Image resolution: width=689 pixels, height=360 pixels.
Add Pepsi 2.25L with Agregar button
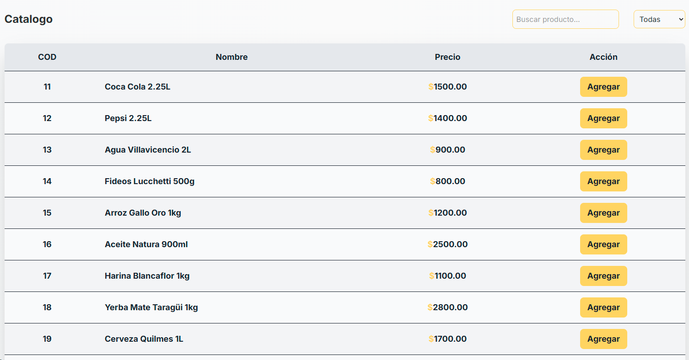pyautogui.click(x=603, y=118)
